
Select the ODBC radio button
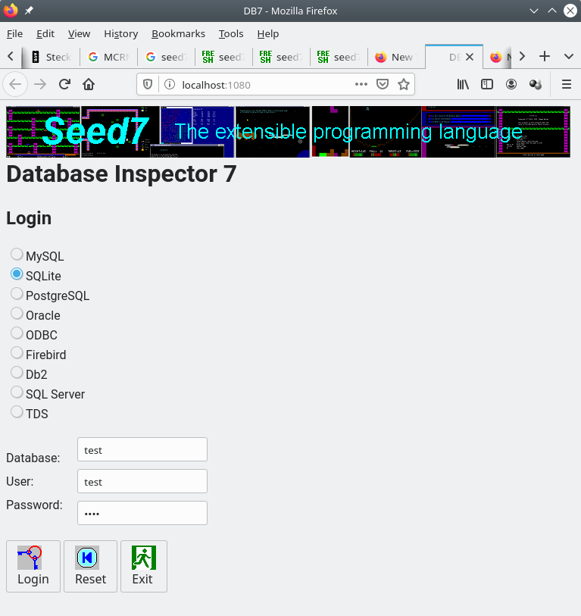17,333
